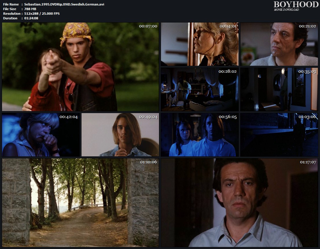Select the 00:35:03 dark room thumbnail
This screenshot has width=320, height=249.
pos(279,89)
